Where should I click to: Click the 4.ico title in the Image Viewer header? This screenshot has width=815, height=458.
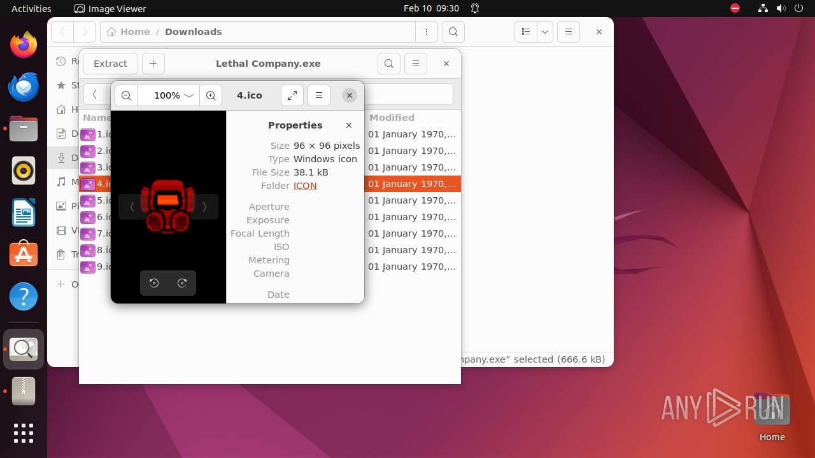(x=250, y=95)
